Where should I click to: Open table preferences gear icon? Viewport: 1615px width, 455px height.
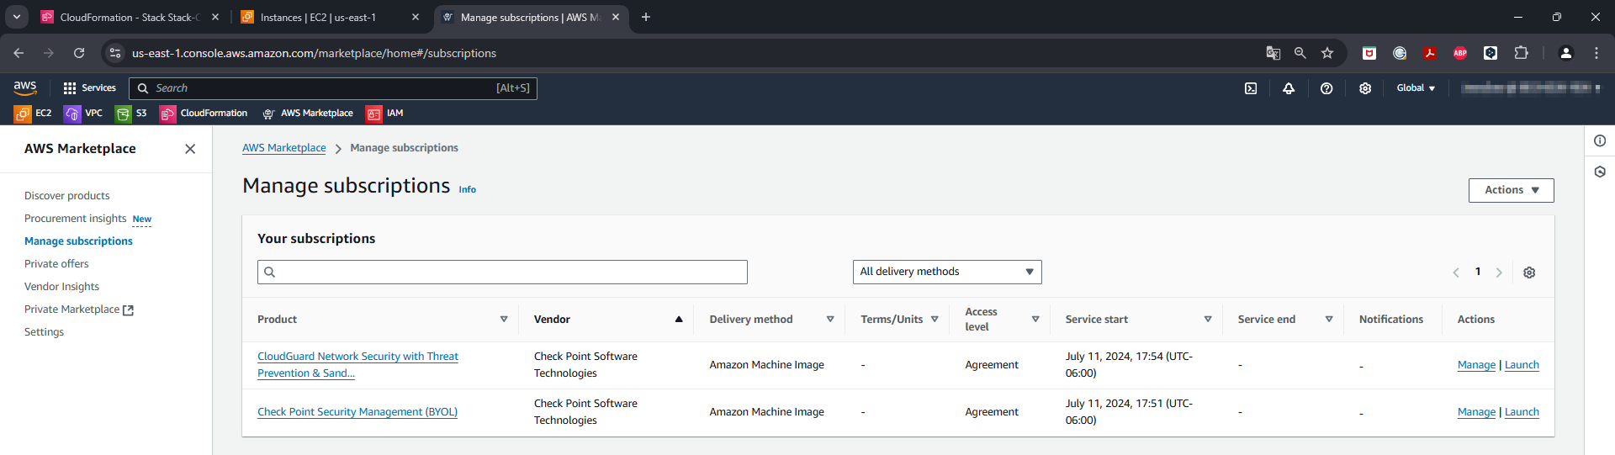point(1529,272)
